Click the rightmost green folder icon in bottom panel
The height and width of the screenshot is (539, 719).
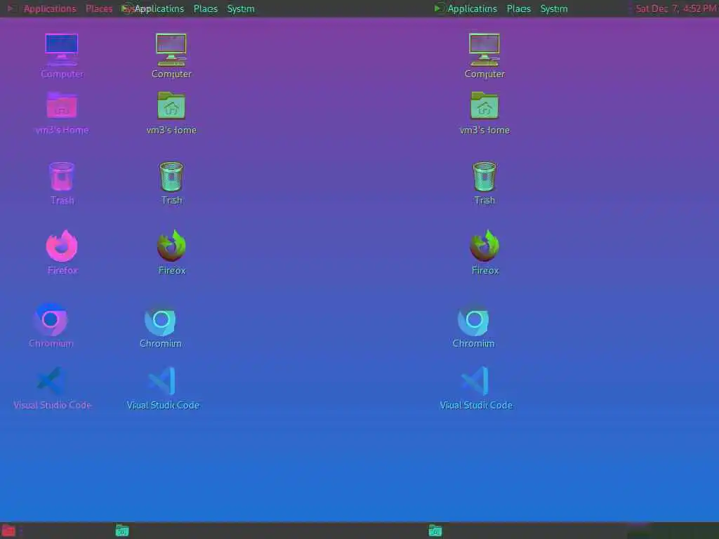tap(435, 531)
